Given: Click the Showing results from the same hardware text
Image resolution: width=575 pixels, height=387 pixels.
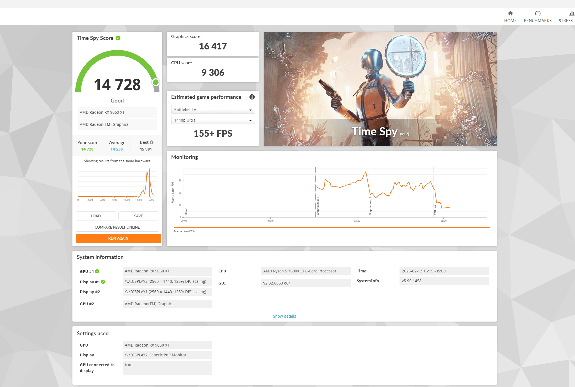Looking at the screenshot, I should [117, 161].
